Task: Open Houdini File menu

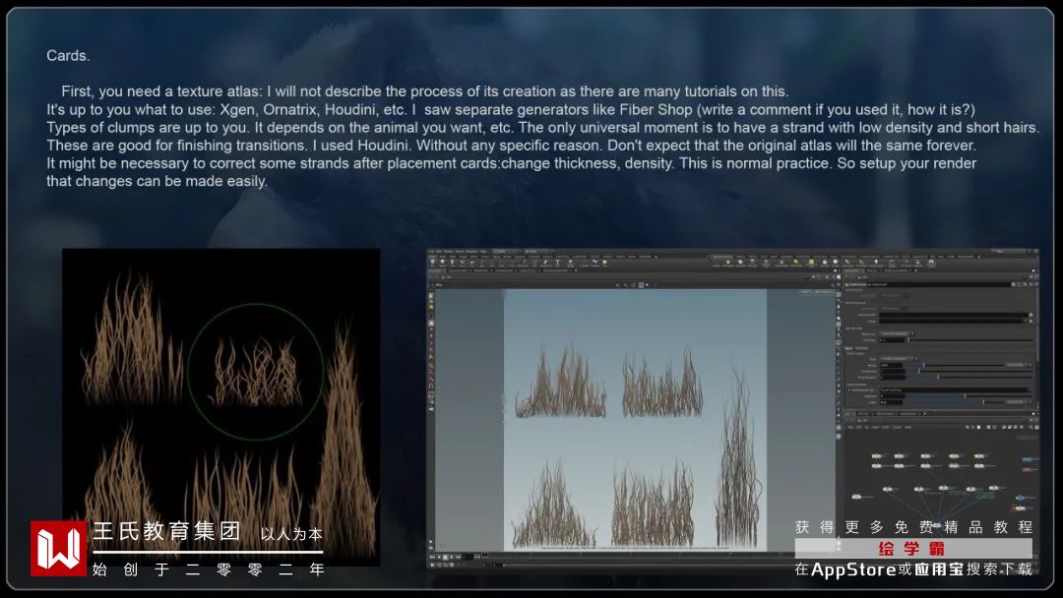Action: tap(432, 251)
